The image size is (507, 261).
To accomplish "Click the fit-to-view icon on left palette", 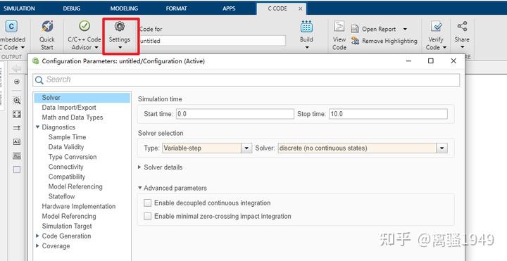I will point(17,115).
